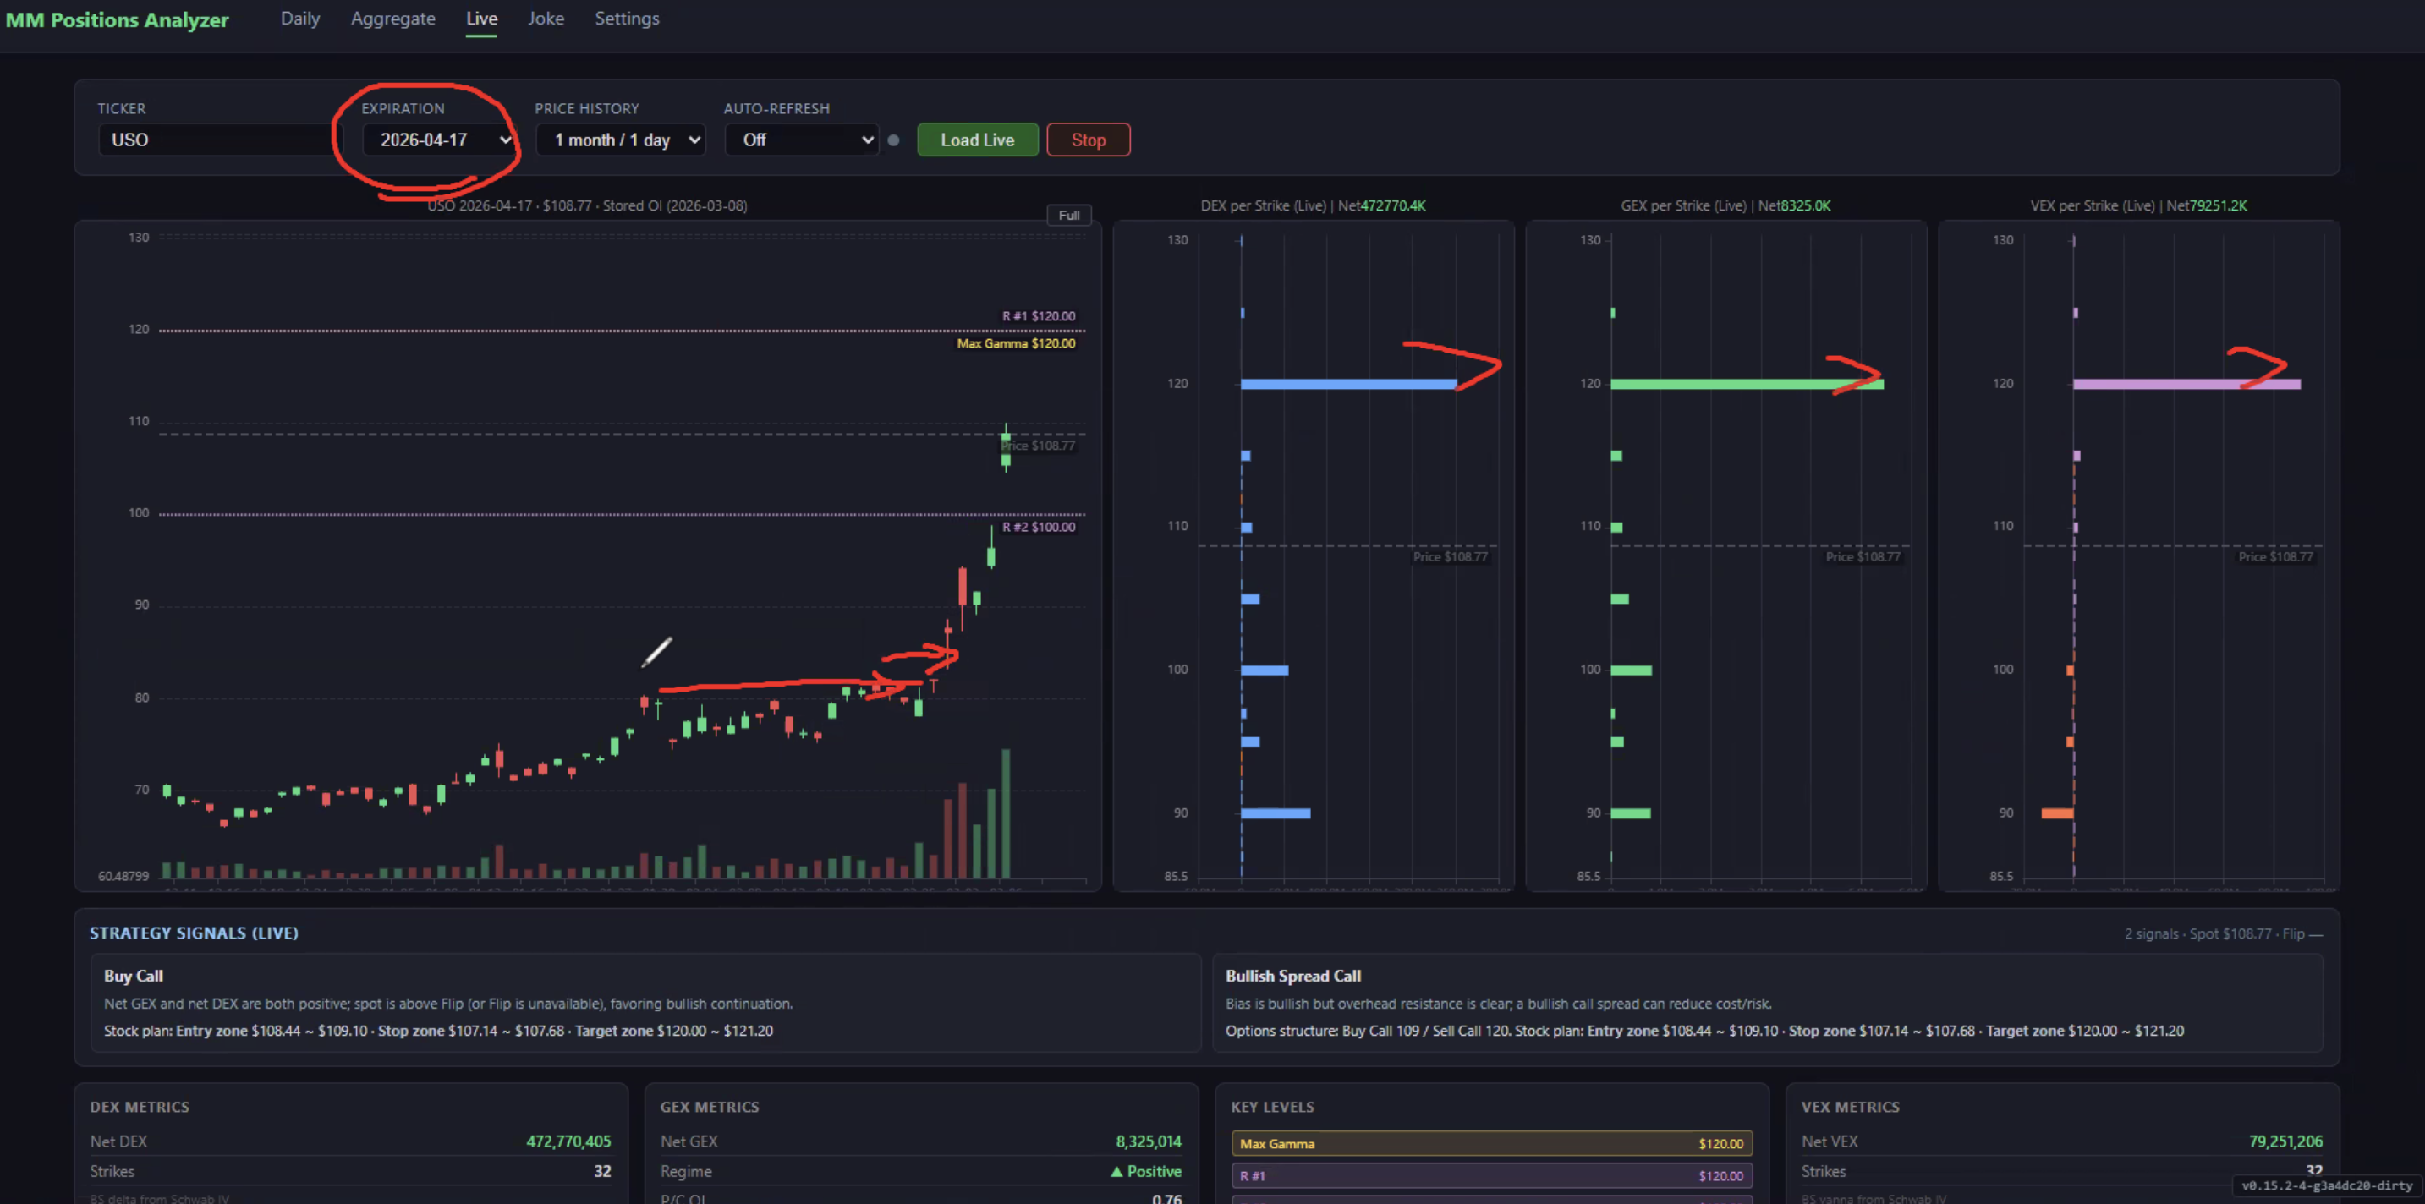Click the Bullish Spread Call signal title
2425x1204 pixels.
(1292, 977)
